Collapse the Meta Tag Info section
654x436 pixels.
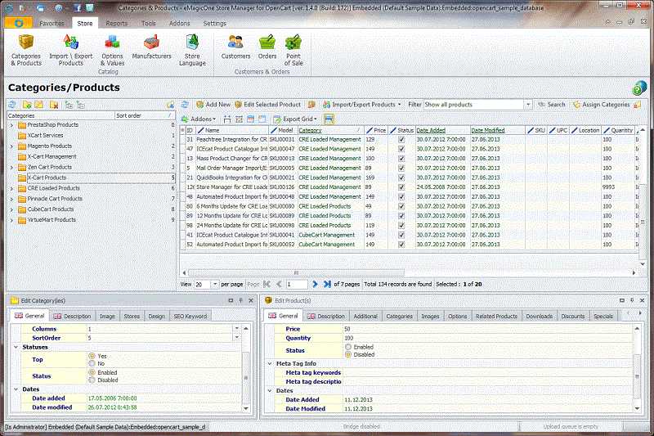(270, 364)
